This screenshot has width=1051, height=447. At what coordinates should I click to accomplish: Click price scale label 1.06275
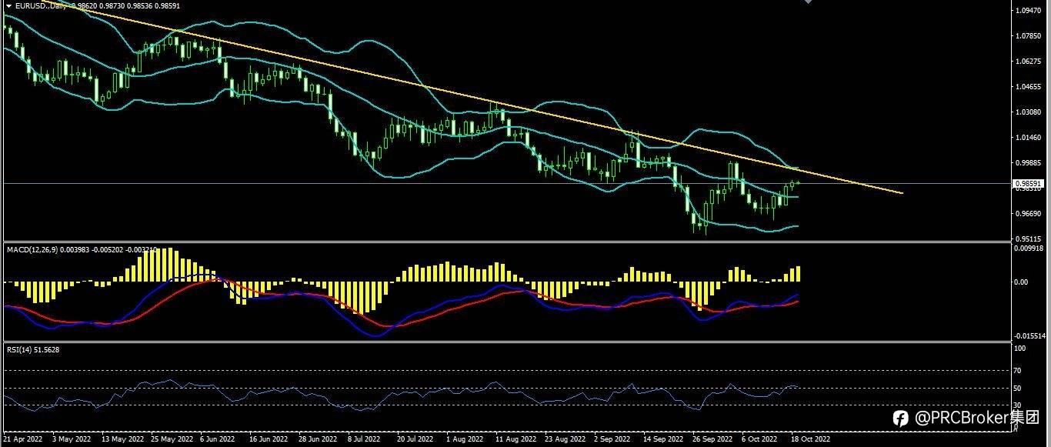click(x=1029, y=62)
